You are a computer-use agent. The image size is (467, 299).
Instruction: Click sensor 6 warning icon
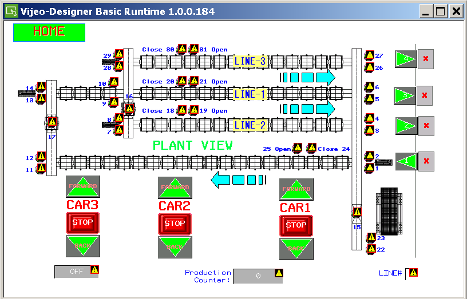[370, 87]
